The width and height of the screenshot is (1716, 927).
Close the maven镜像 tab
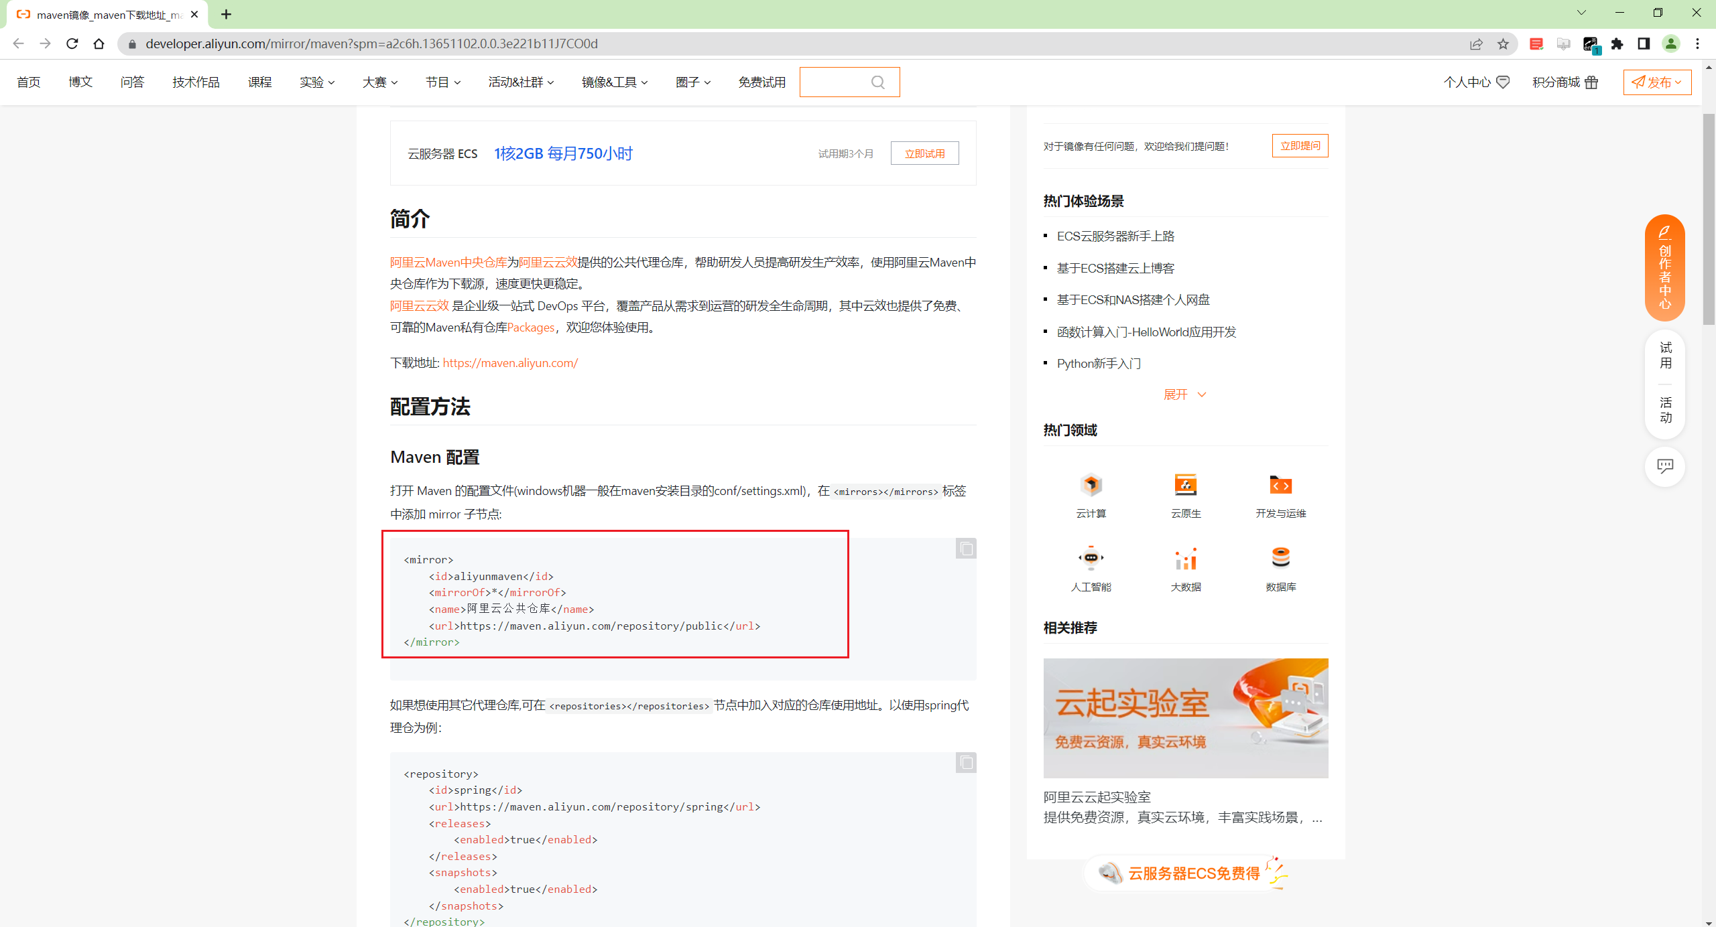(x=194, y=14)
